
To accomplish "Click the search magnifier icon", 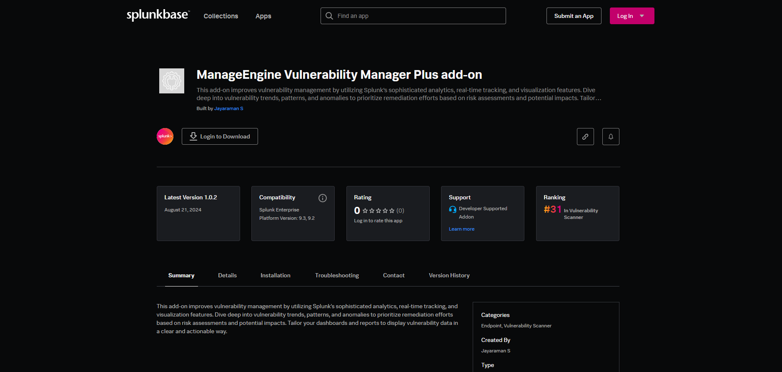I will [329, 16].
